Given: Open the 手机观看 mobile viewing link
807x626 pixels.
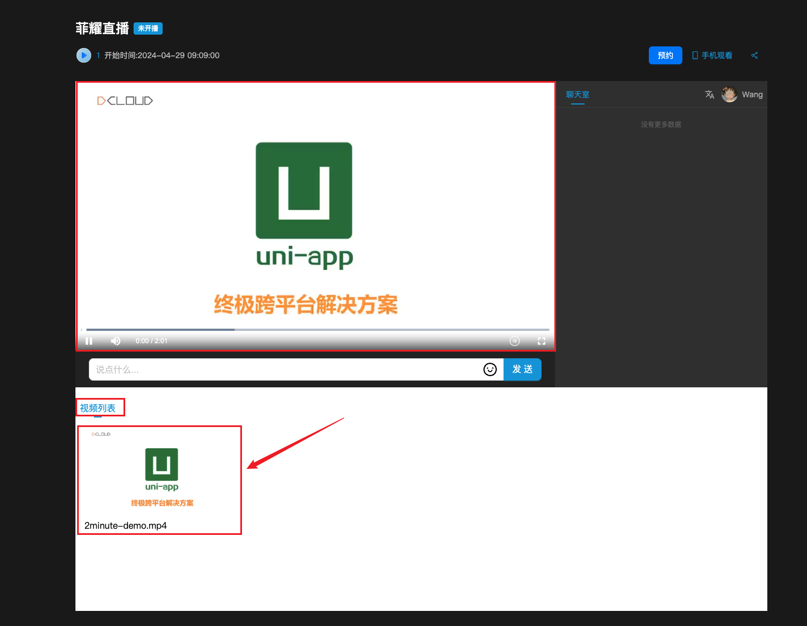Looking at the screenshot, I should (713, 55).
